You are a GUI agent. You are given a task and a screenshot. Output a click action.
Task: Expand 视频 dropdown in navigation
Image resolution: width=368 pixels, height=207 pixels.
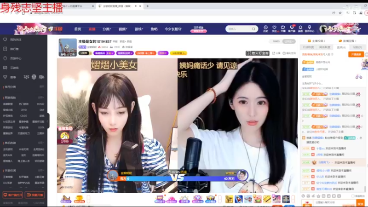[x=123, y=29]
